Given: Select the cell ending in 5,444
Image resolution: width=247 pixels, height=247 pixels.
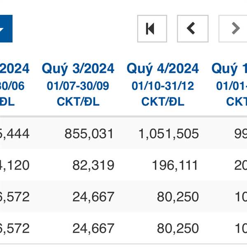Looking at the screenshot, I should [x=14, y=134].
